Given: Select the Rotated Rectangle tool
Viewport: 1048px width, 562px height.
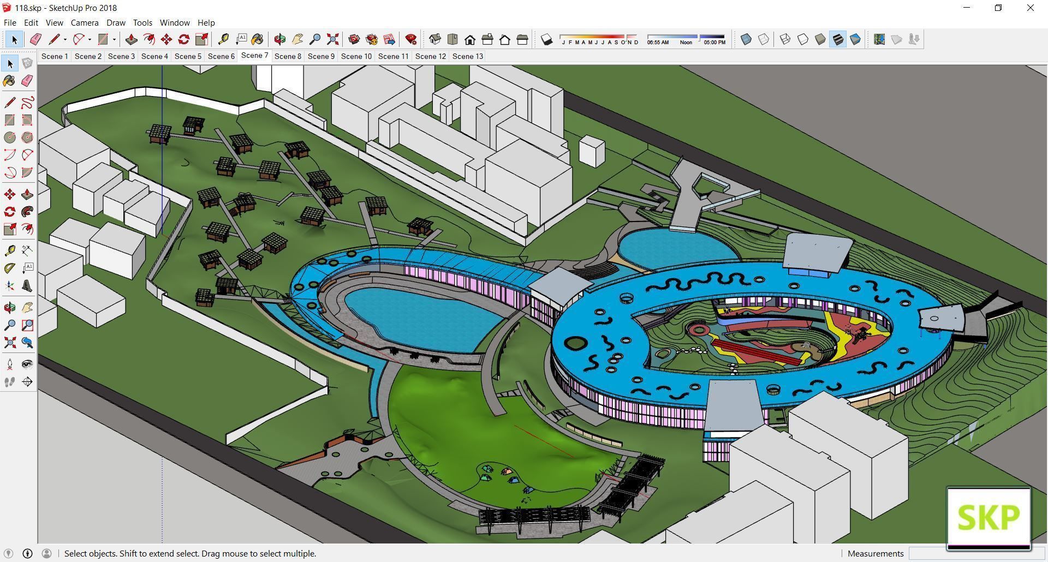Looking at the screenshot, I should [27, 120].
